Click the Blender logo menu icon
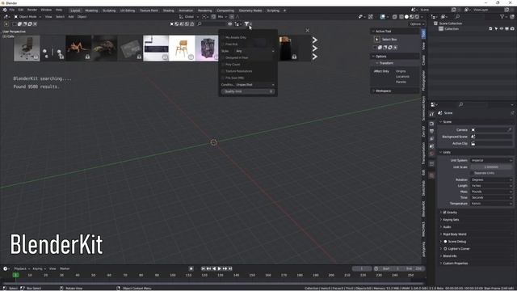 [x=5, y=10]
